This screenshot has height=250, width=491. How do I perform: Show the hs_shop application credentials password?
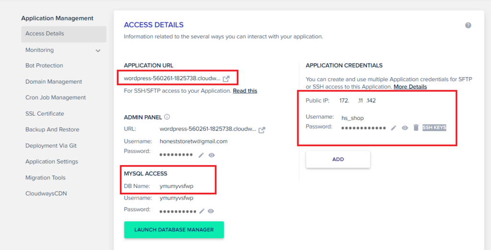405,128
